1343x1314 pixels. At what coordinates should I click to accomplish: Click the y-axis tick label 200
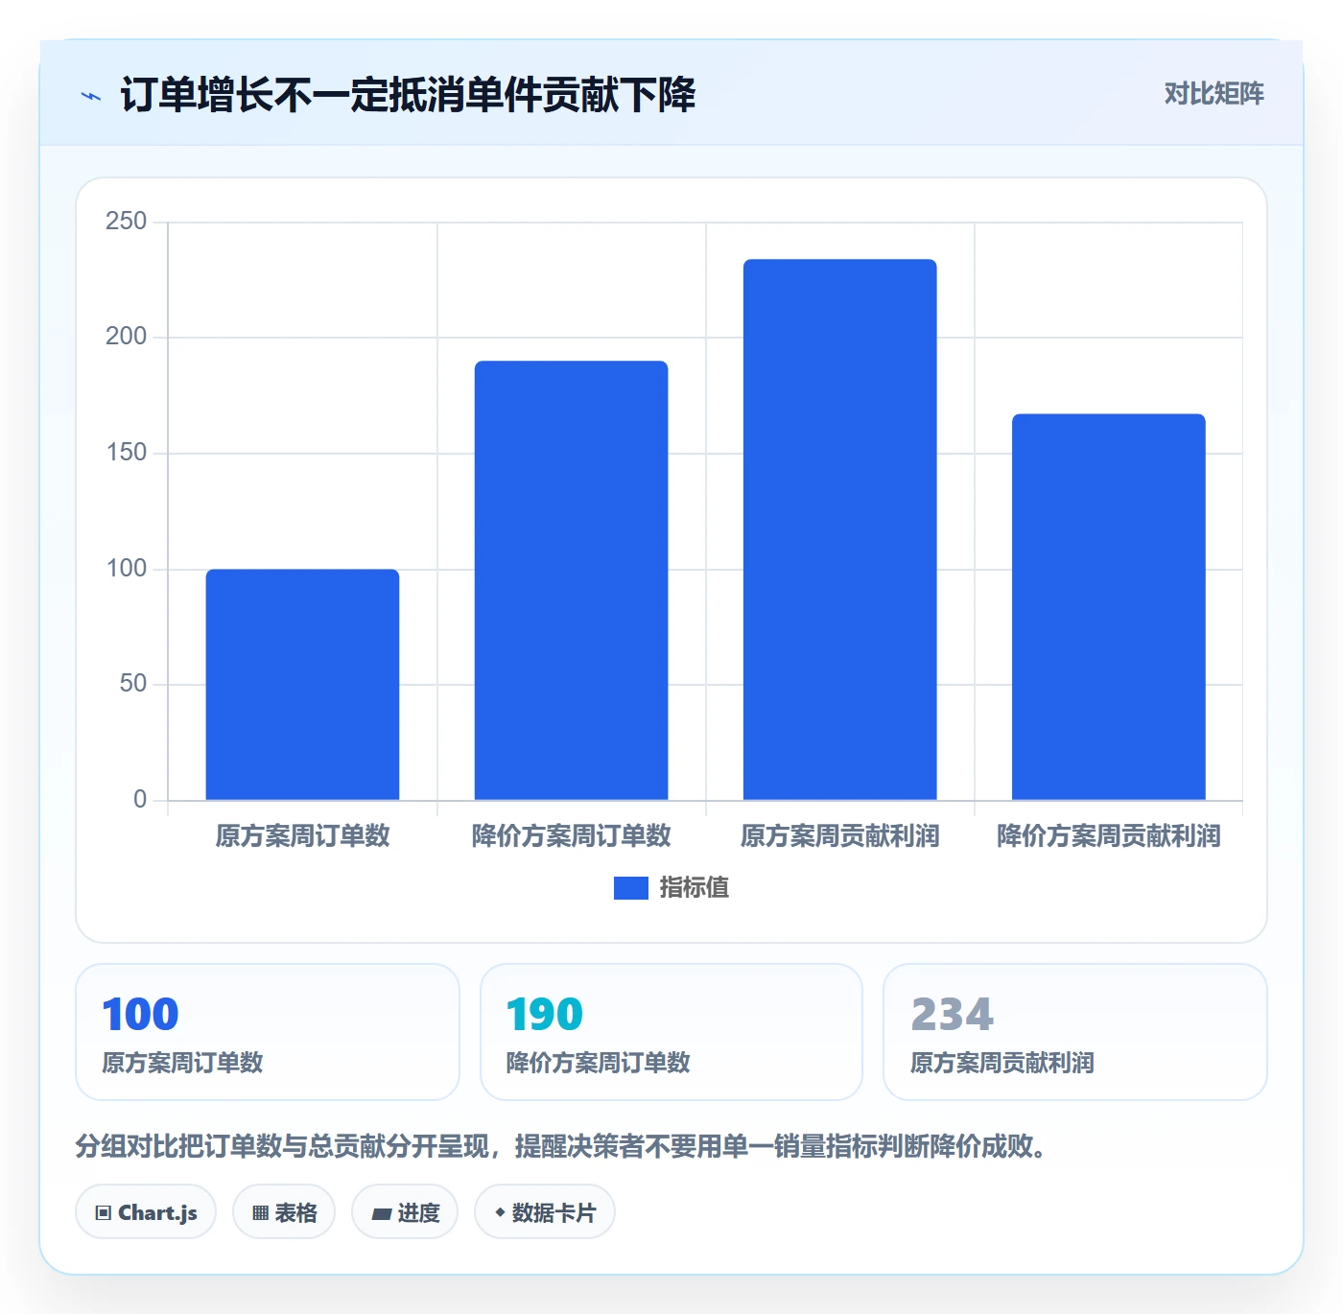click(x=126, y=337)
